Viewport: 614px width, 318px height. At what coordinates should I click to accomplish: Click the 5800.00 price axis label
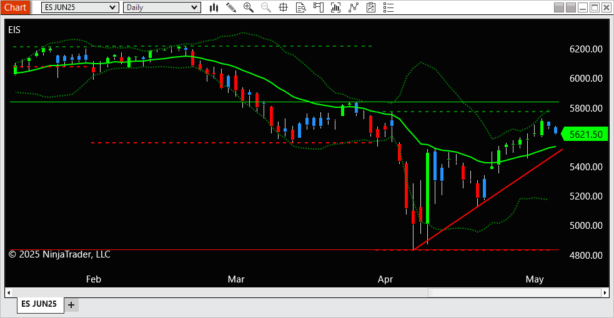586,108
